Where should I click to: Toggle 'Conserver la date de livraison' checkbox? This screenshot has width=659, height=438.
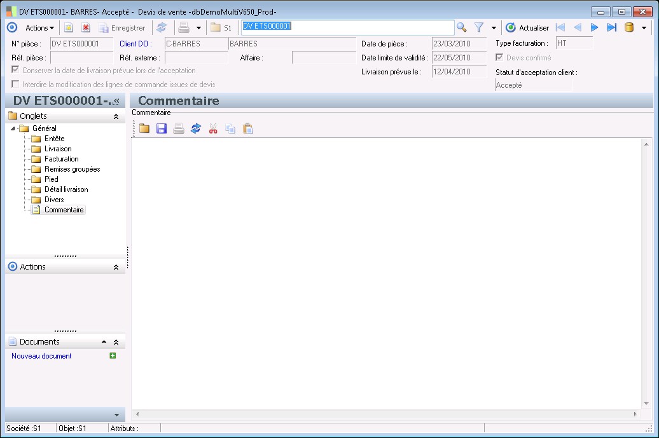pyautogui.click(x=16, y=71)
